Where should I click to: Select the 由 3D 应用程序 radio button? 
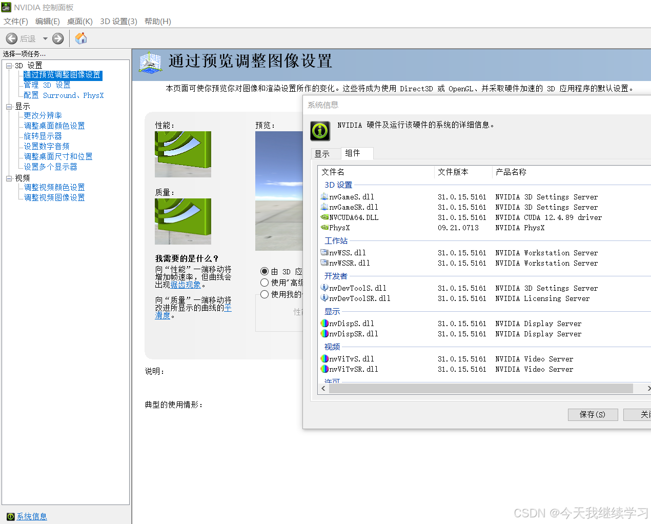[265, 271]
